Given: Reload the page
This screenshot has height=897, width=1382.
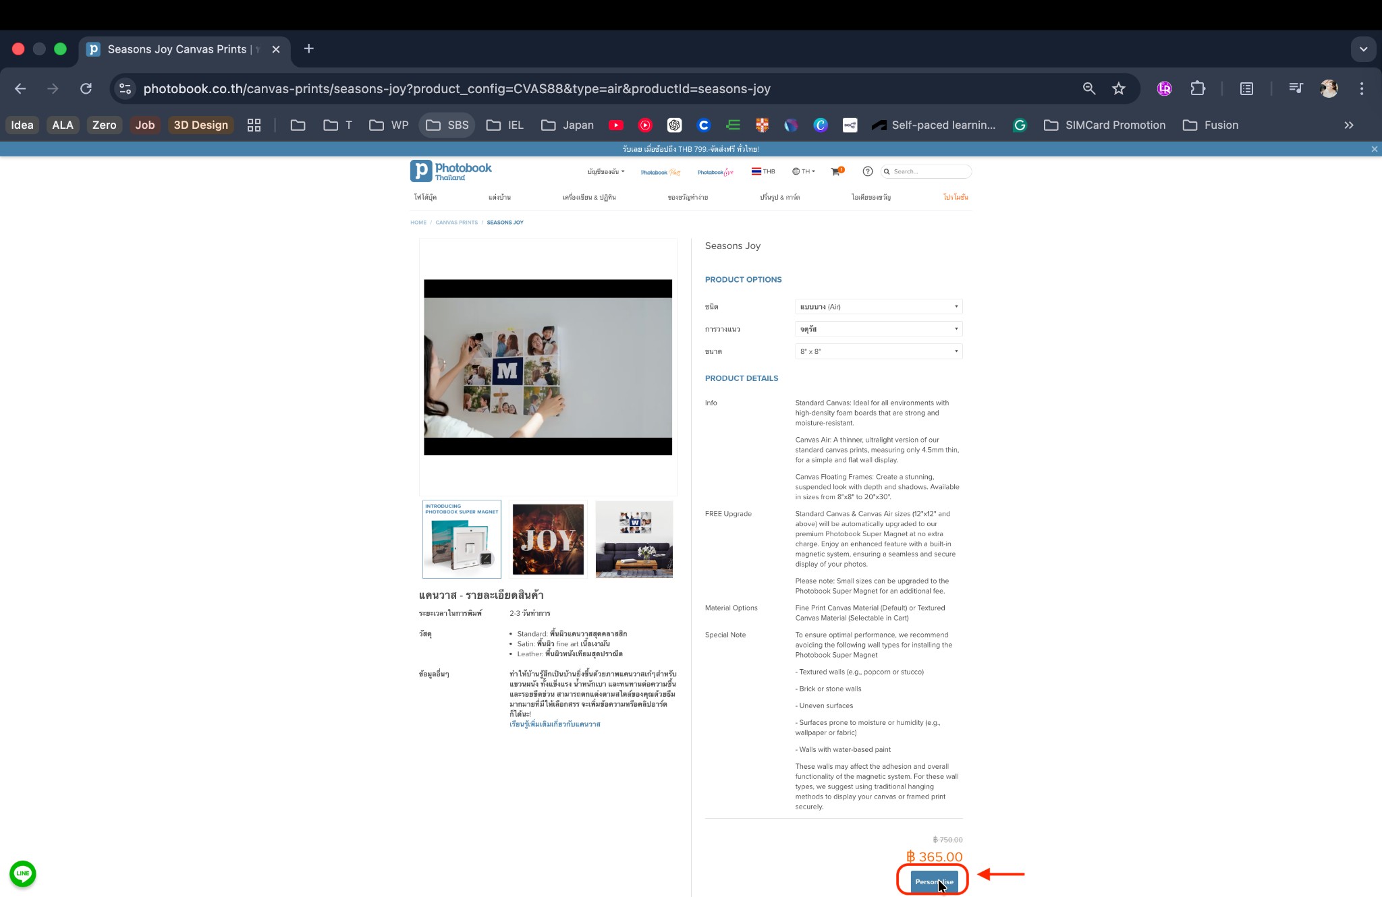Looking at the screenshot, I should point(86,88).
